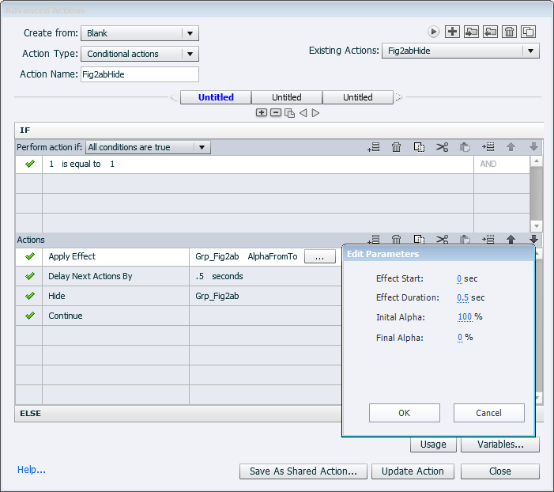This screenshot has width=554, height=492.
Task: Open the Help link
Action: (x=32, y=470)
